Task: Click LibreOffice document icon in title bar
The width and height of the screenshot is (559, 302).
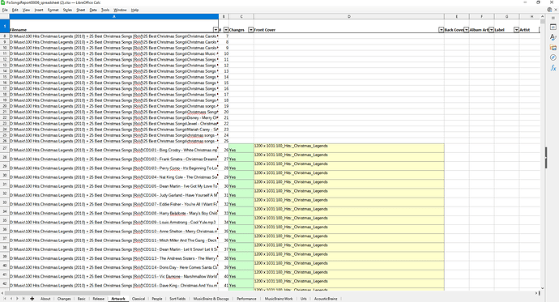Action: 3,2
